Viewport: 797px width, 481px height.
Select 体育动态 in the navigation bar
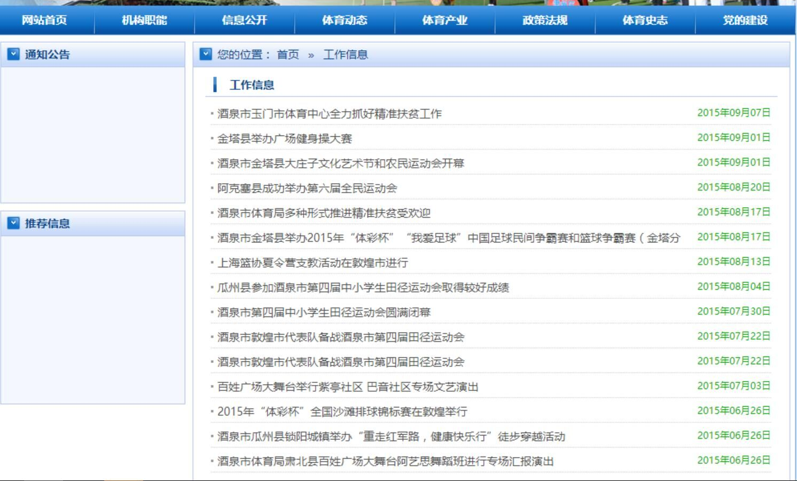pos(345,20)
